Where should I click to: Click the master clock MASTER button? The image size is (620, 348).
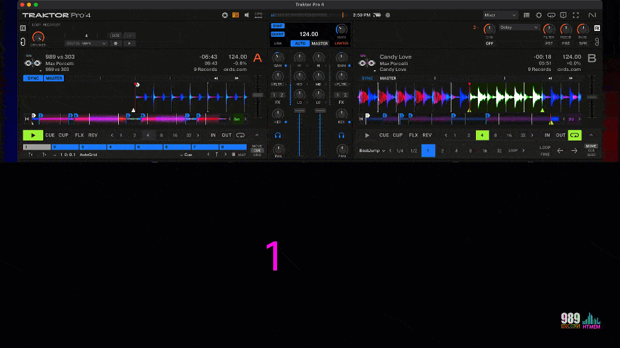click(320, 43)
